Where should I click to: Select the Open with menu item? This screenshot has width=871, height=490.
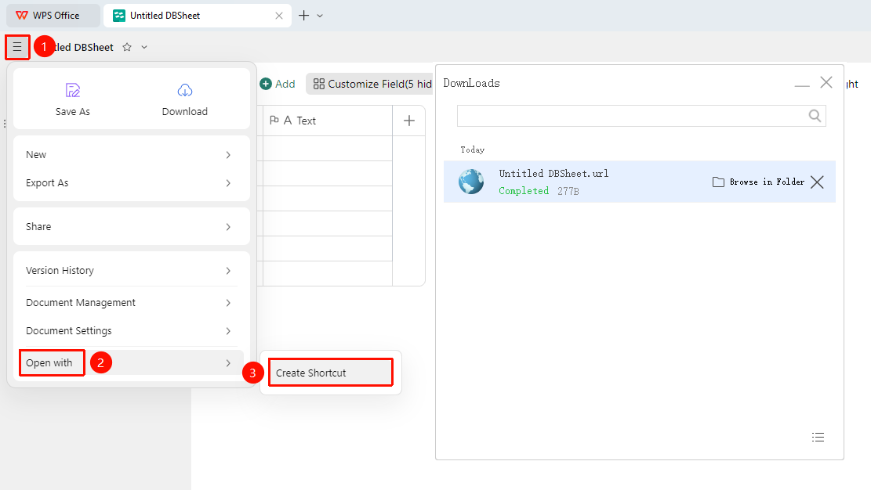(131, 363)
